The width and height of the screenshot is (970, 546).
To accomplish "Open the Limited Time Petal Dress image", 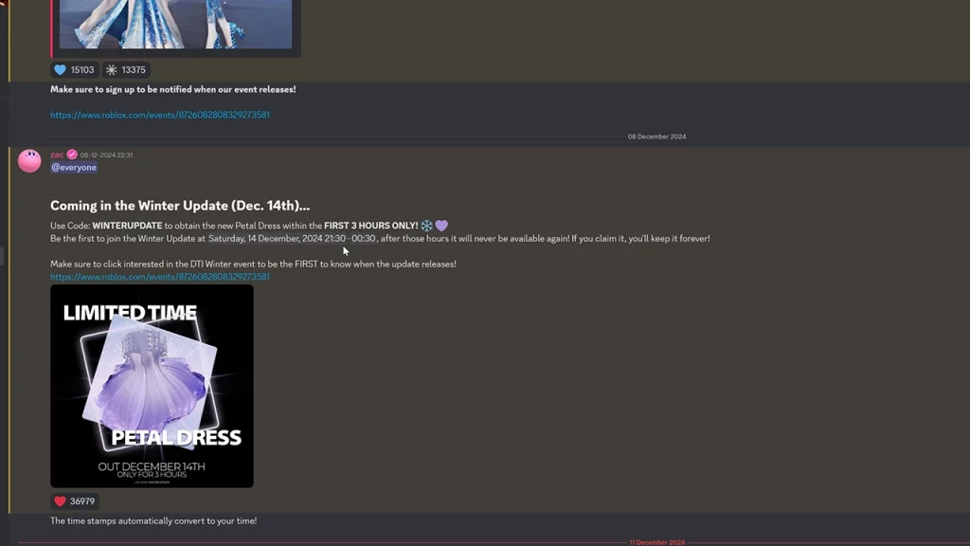I will [x=152, y=387].
